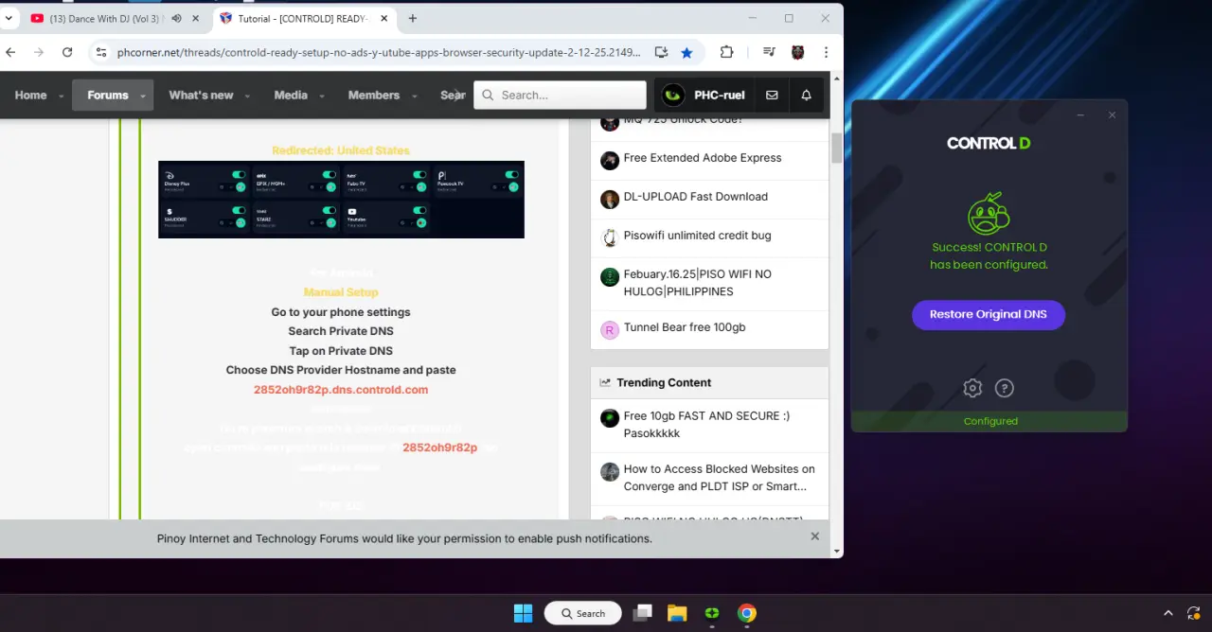Go back using the browser back arrow
1212x632 pixels.
11,53
